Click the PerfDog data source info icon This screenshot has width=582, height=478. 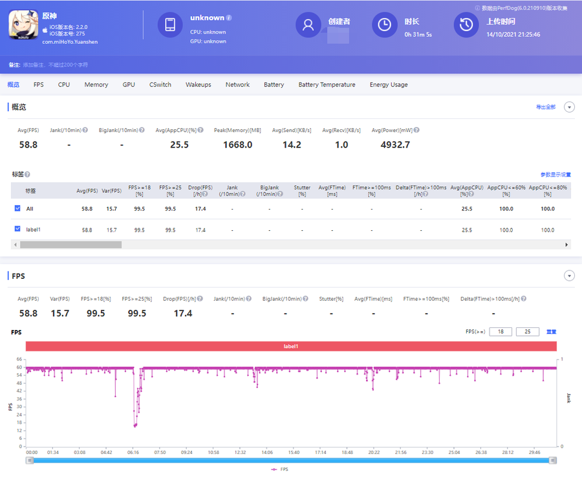click(477, 8)
